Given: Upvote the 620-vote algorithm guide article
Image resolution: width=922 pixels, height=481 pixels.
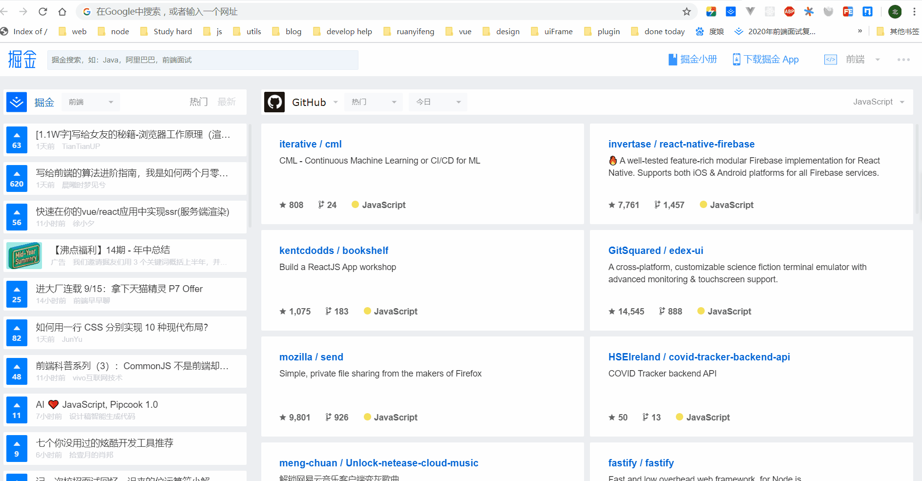Looking at the screenshot, I should (x=17, y=178).
